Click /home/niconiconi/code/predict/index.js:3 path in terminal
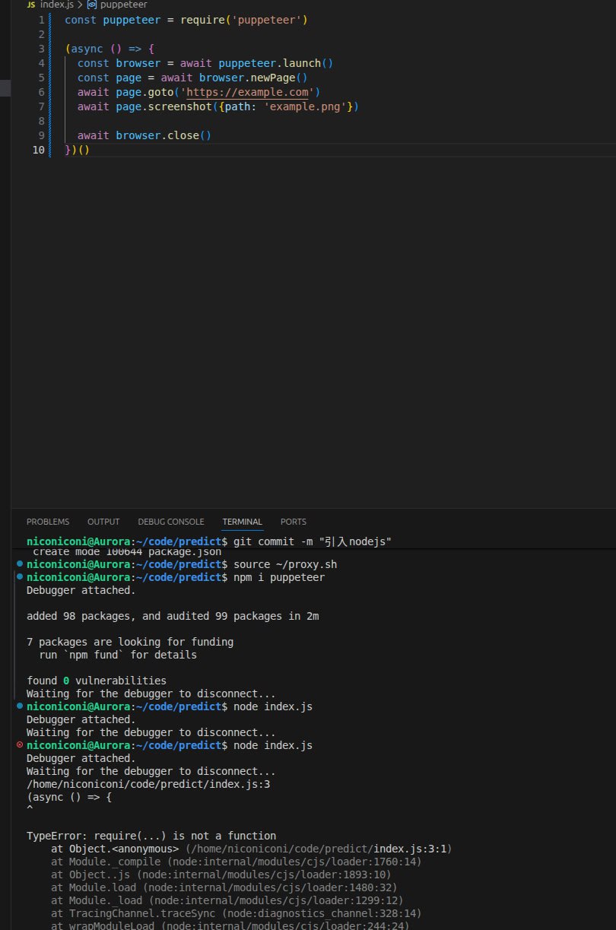616x930 pixels. pyautogui.click(x=148, y=784)
